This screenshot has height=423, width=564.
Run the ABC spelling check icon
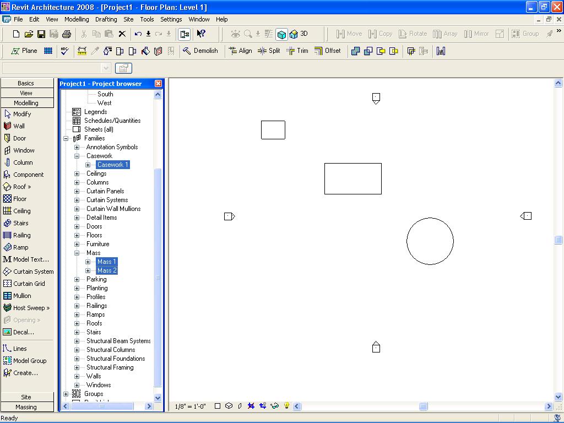click(x=65, y=51)
